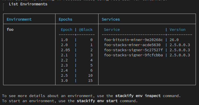Screen dimensions: 199x105
Task: Click block number 10 in epoch 2.5 row
Action: [90, 75]
